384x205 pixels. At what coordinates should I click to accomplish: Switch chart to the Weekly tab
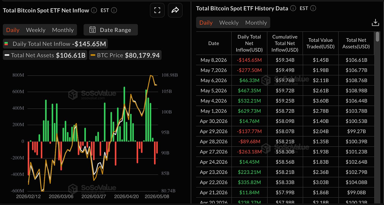tap(36, 30)
